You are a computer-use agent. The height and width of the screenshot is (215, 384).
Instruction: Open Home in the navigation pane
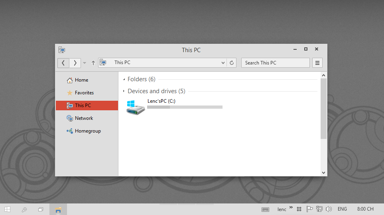pos(87,80)
